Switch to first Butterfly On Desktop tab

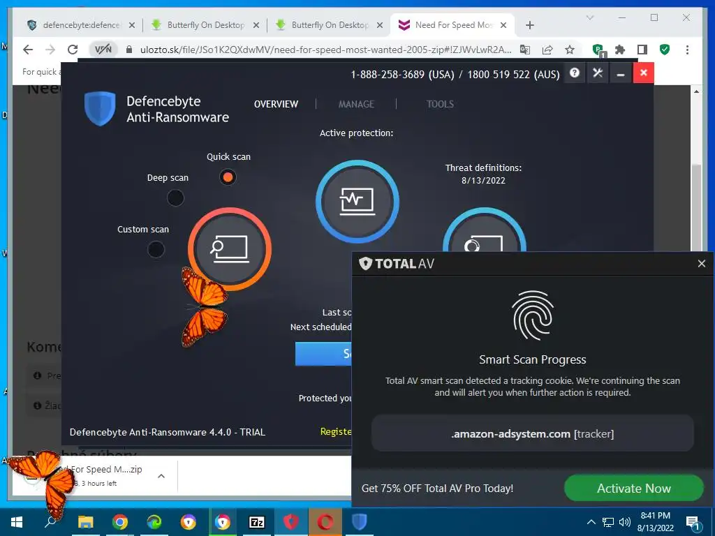[204, 25]
